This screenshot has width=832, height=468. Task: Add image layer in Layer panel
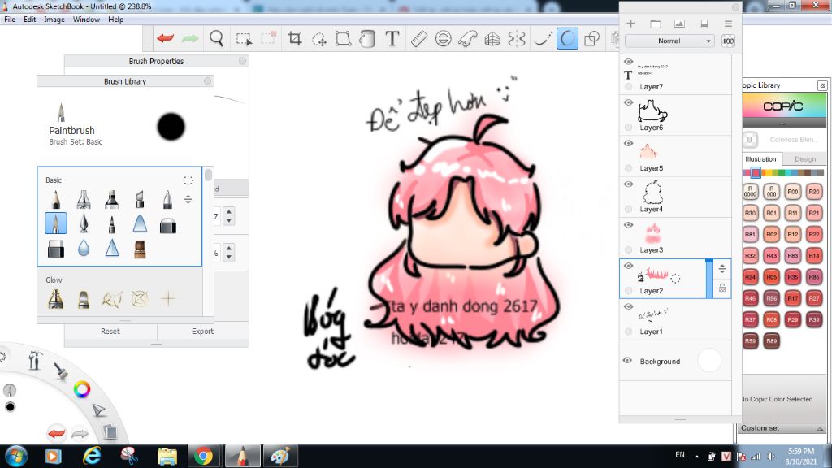click(x=679, y=24)
